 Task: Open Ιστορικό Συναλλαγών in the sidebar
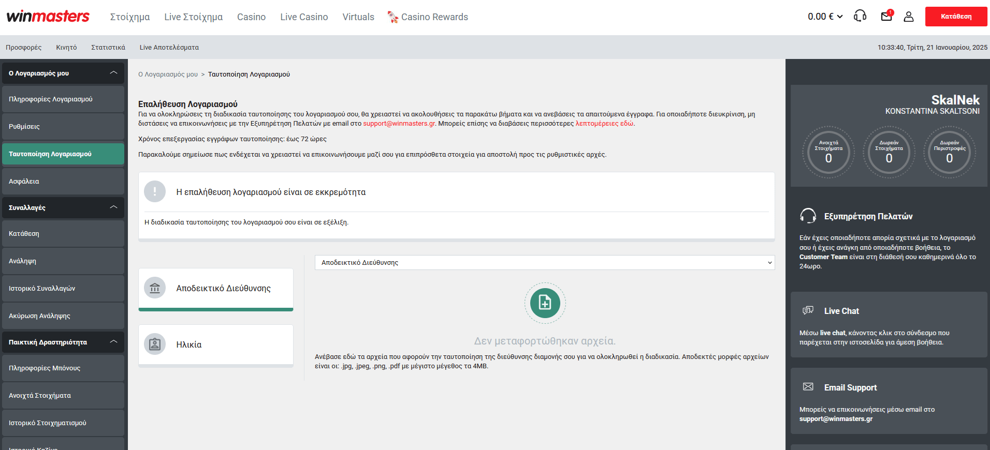(x=42, y=289)
